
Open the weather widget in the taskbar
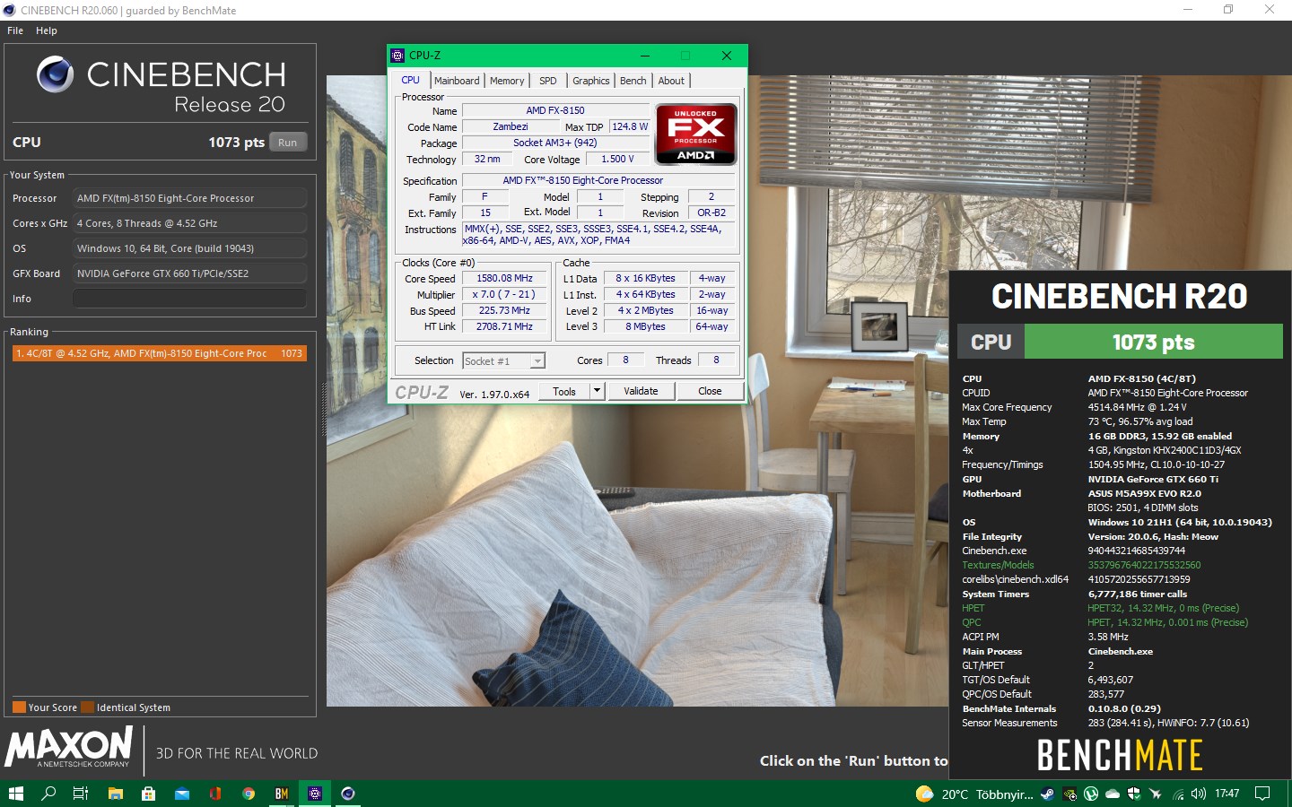(x=973, y=794)
